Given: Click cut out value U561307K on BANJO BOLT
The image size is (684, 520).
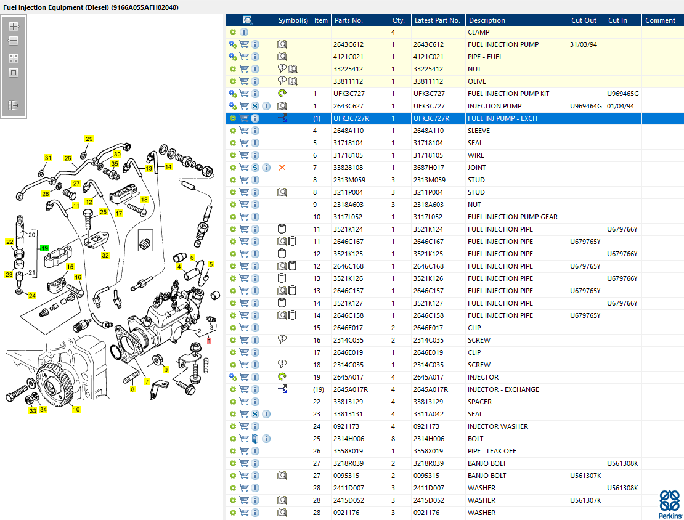Looking at the screenshot, I should click(585, 476).
